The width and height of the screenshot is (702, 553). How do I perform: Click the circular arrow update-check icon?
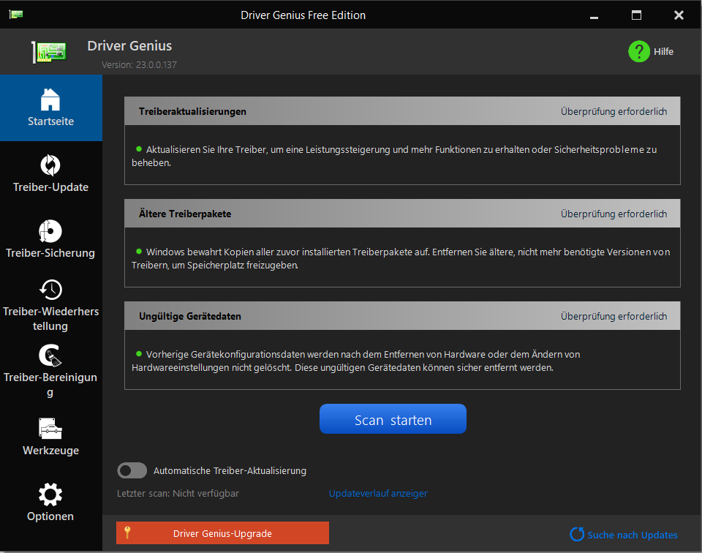(577, 534)
